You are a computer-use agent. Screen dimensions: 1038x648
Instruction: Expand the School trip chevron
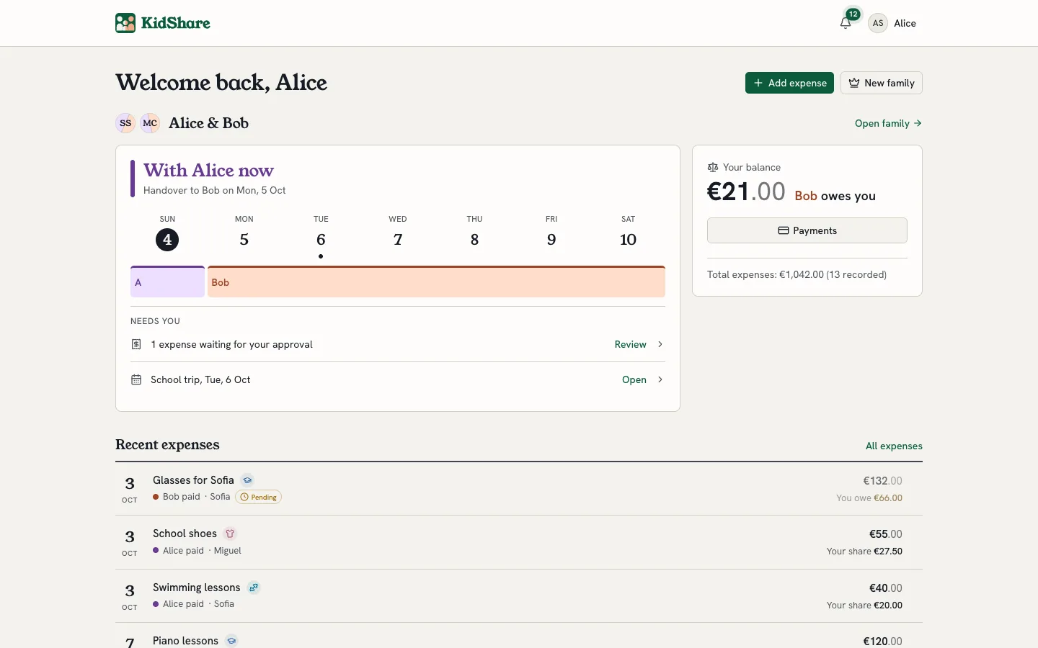(x=660, y=379)
